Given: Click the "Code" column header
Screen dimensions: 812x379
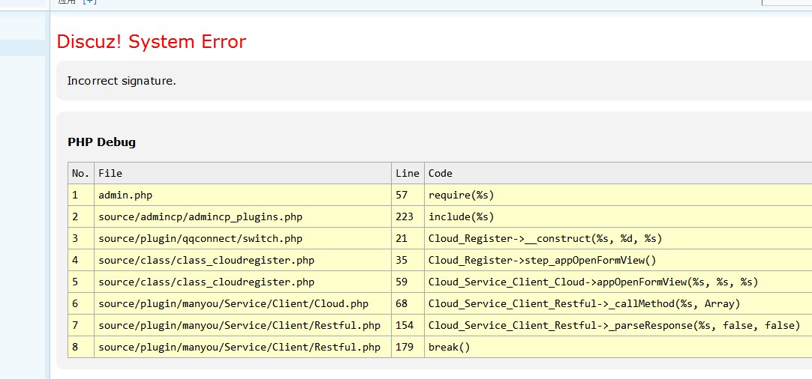Looking at the screenshot, I should click(x=441, y=173).
